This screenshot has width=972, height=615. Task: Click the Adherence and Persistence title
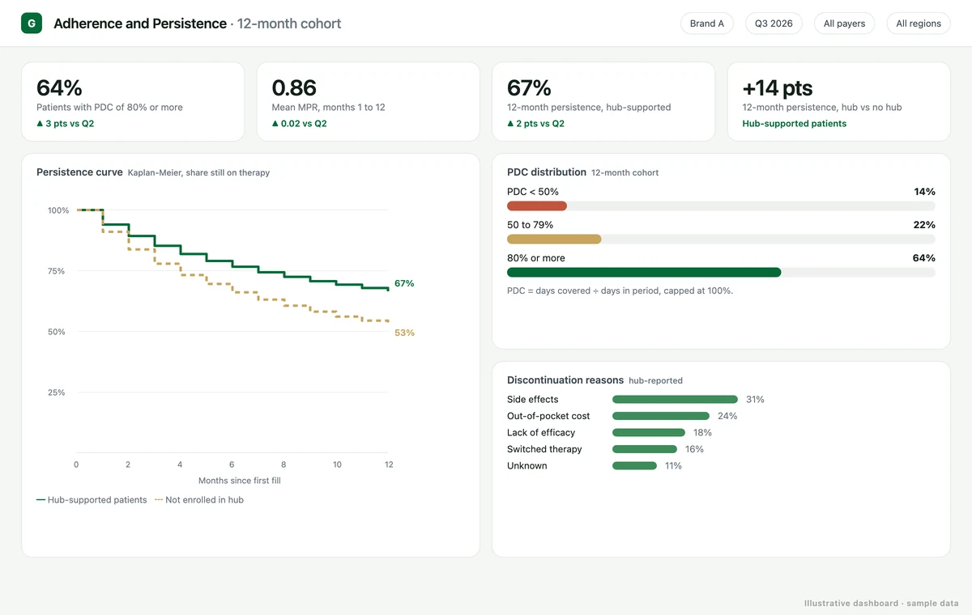click(140, 23)
